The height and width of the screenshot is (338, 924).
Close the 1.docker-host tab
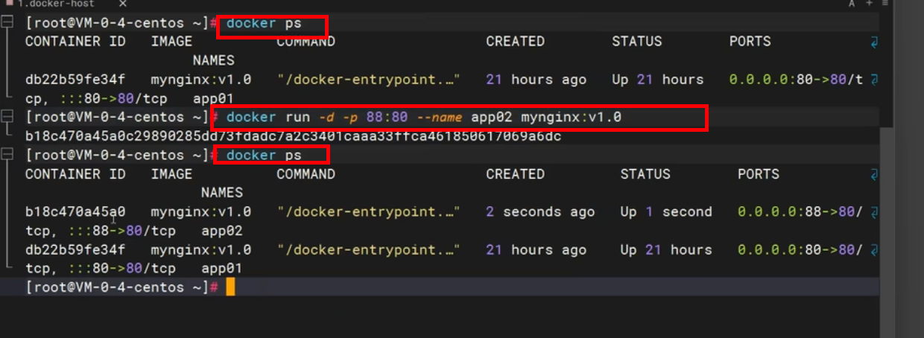coord(123,4)
